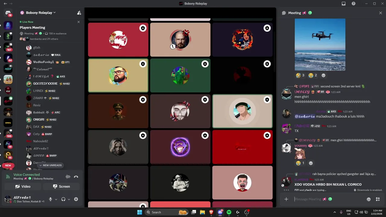Open Discord direct messages home icon
386x217 pixels.
(8, 13)
